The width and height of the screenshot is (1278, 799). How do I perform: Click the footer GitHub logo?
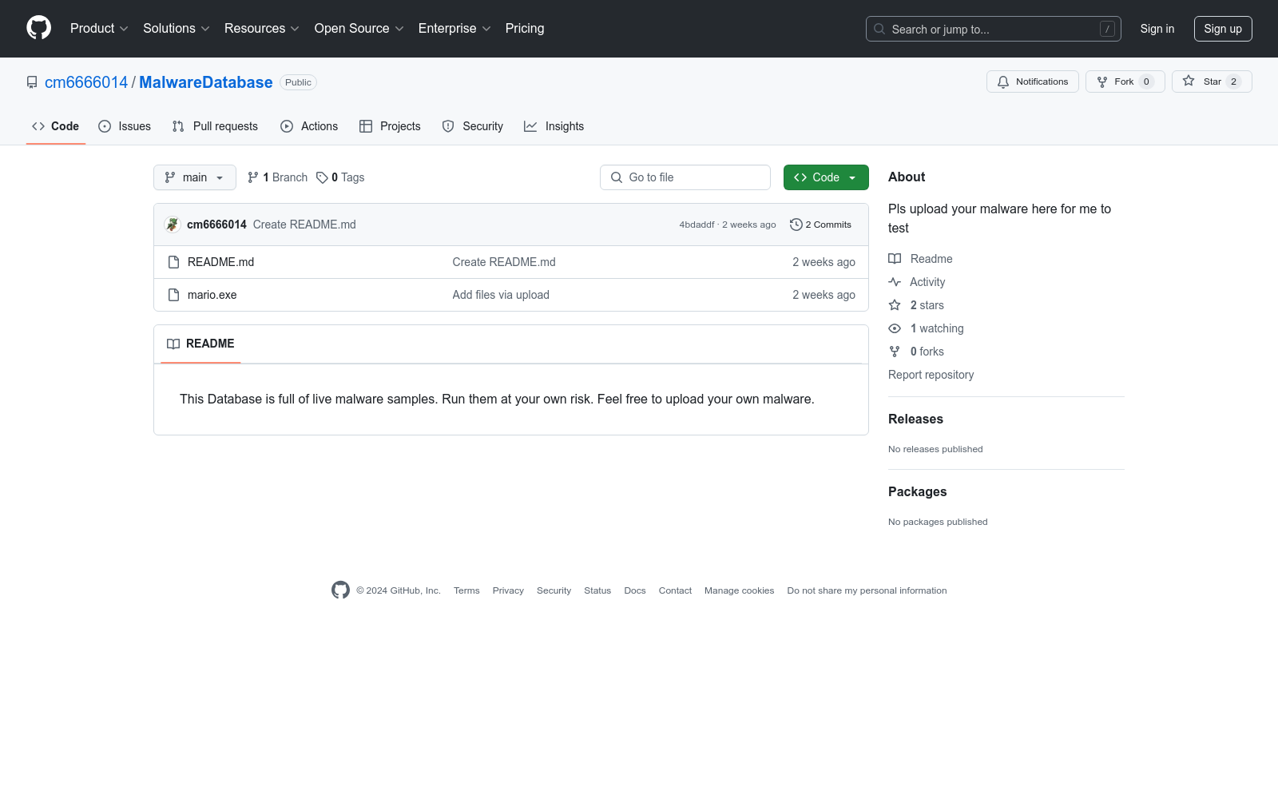(x=340, y=590)
